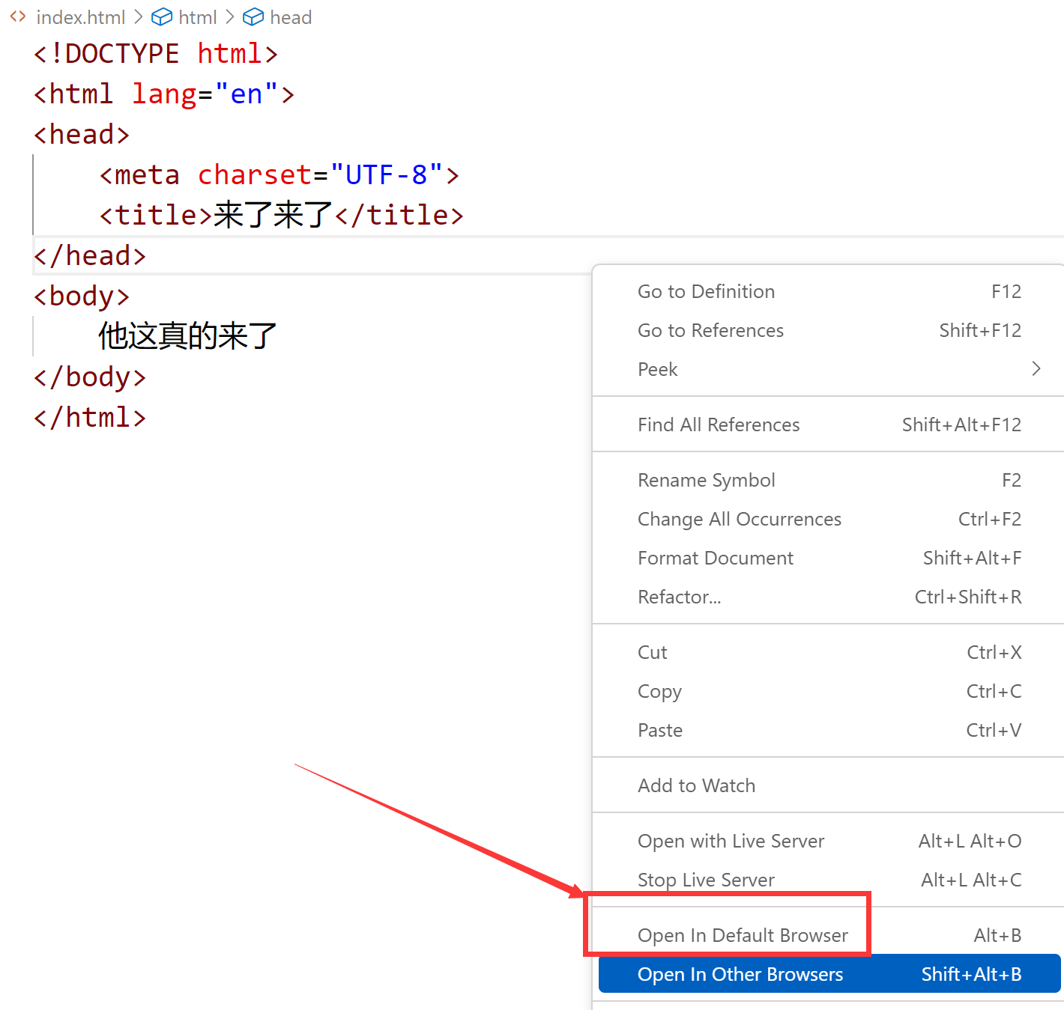
Task: Expand breadcrumb chevron after html
Action: [x=230, y=16]
